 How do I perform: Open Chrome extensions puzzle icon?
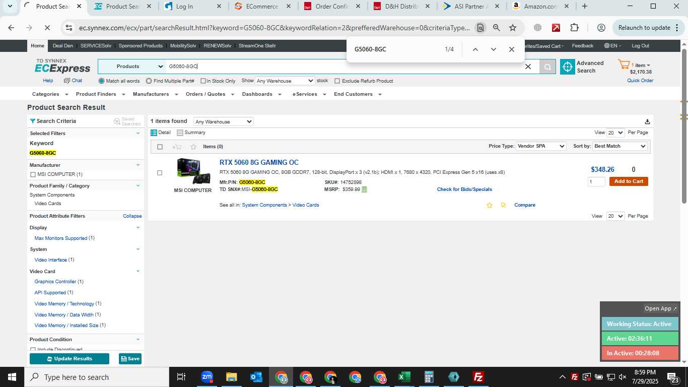click(x=574, y=28)
